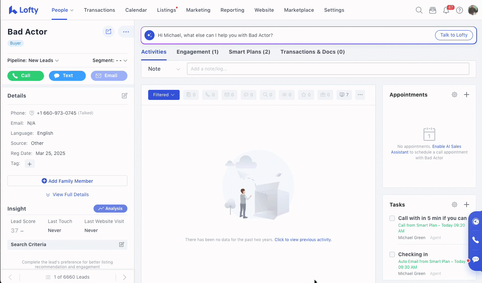Open Marketplace in top navigation
The width and height of the screenshot is (482, 283).
click(299, 10)
